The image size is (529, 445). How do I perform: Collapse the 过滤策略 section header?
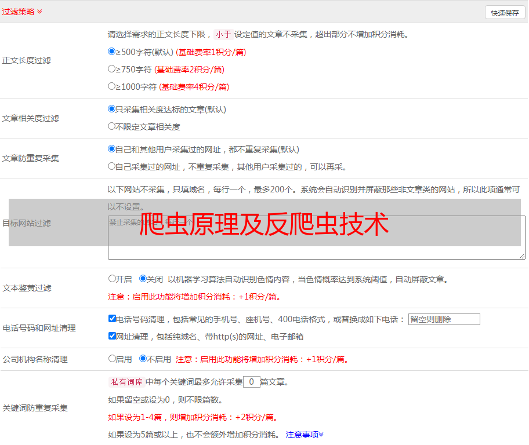point(21,11)
